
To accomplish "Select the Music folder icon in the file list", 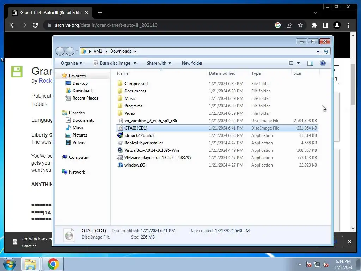I will pos(120,98).
